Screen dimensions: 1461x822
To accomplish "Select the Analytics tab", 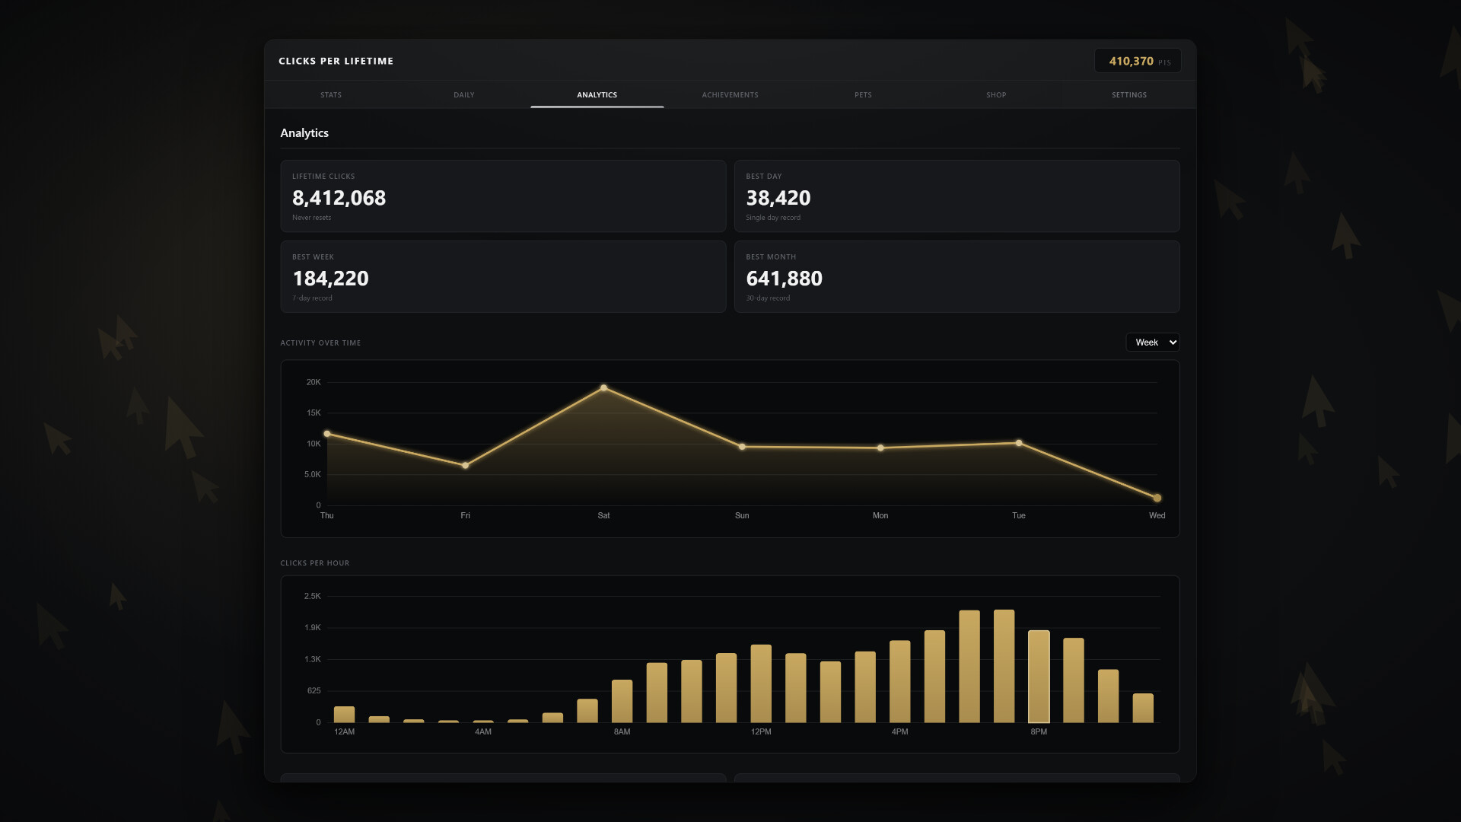I will click(597, 94).
